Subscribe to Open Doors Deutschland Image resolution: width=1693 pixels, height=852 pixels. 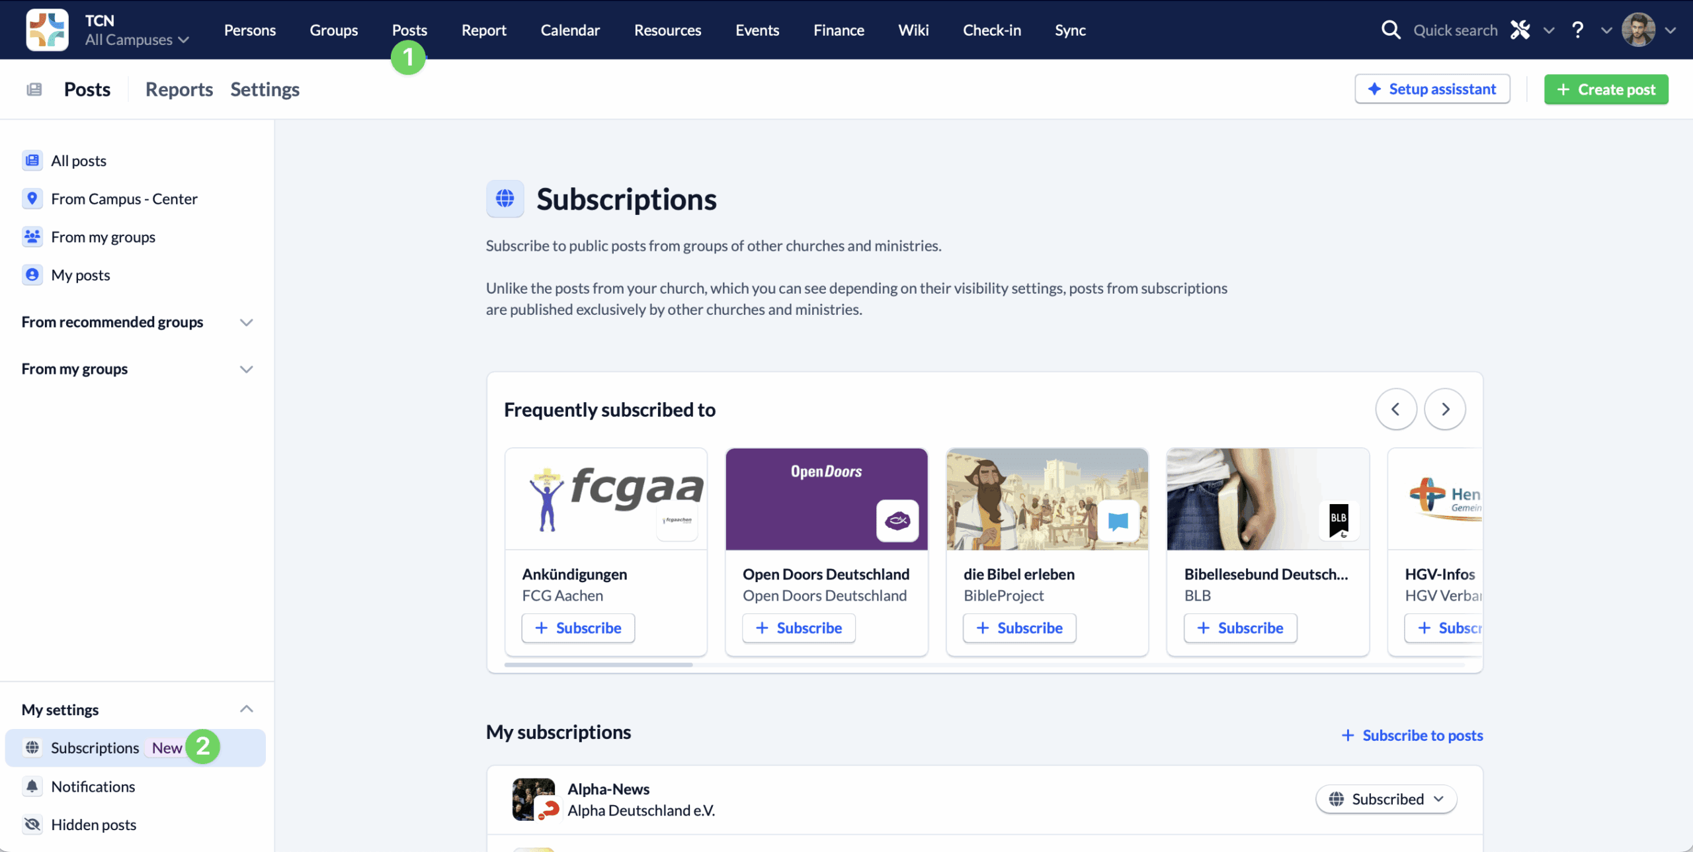[799, 628]
